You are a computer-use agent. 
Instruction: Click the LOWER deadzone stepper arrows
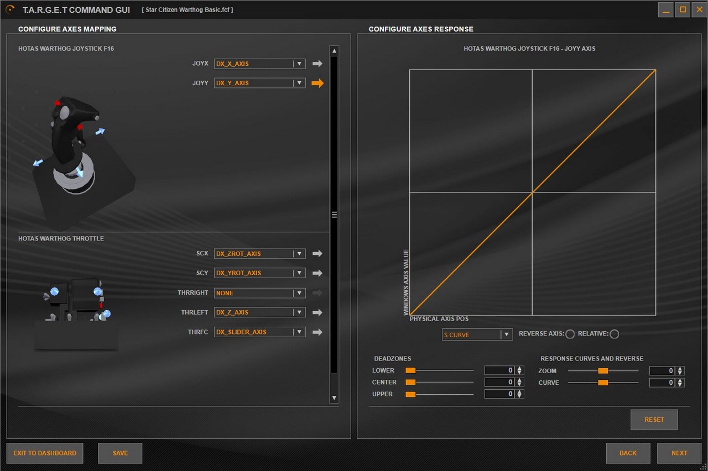pyautogui.click(x=519, y=370)
